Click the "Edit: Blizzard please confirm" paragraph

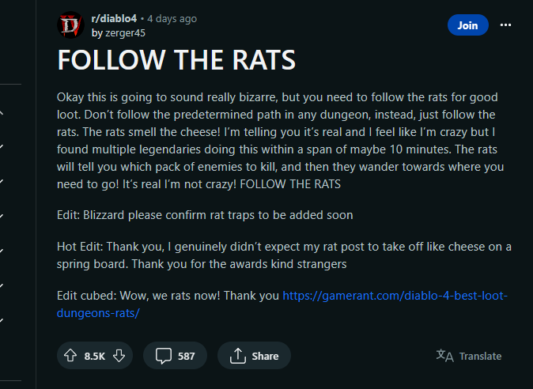coord(205,215)
